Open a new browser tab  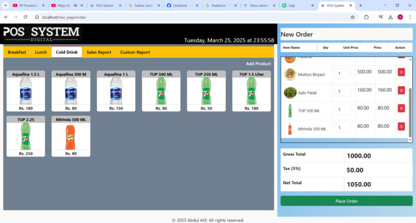pyautogui.click(x=361, y=6)
